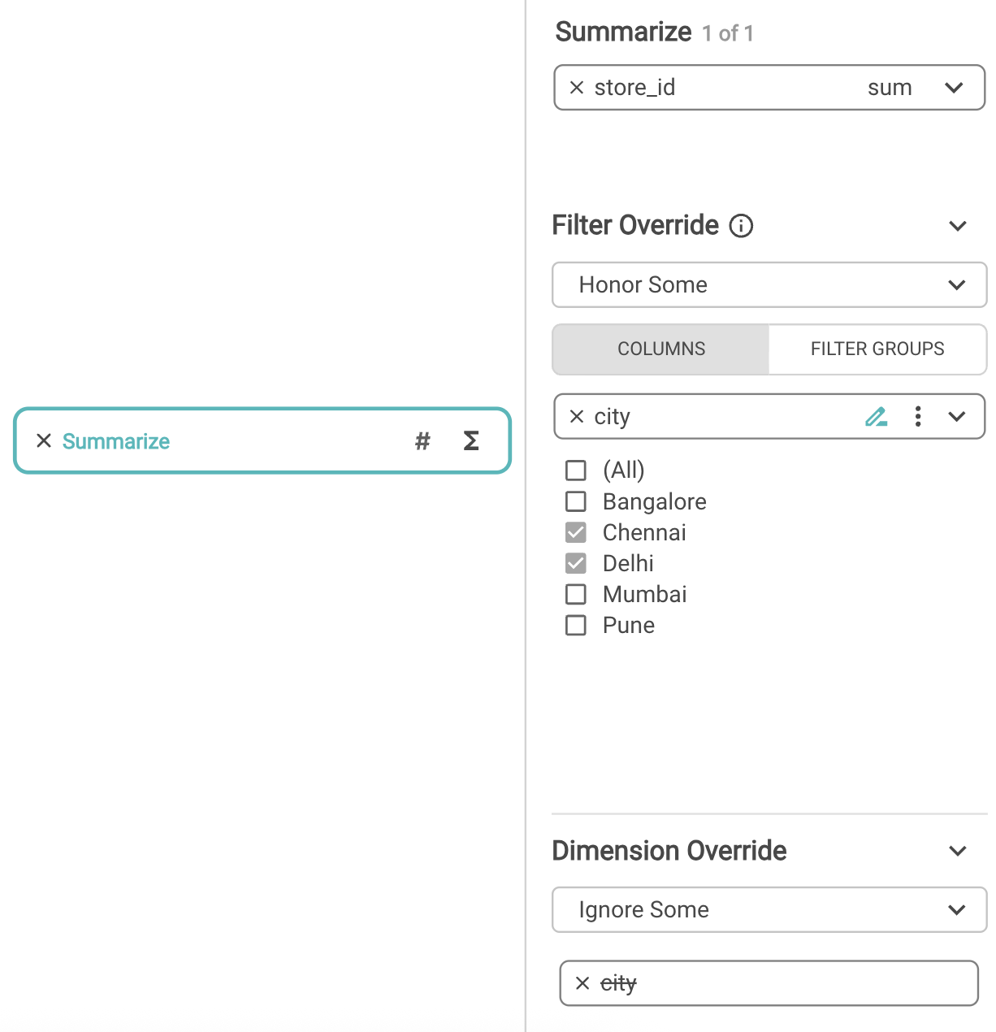Select the COLUMNS tab
Screen dimensions: 996x1032
pos(661,349)
